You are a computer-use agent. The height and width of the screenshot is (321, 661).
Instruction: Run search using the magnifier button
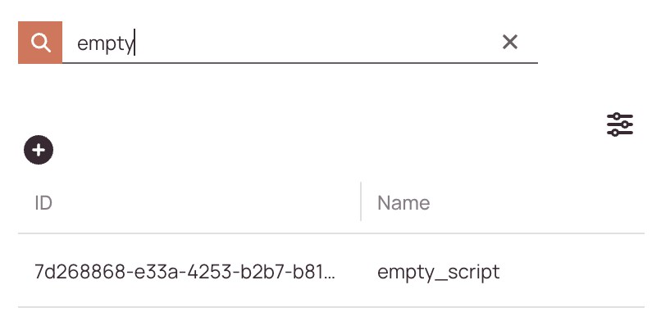[x=40, y=43]
